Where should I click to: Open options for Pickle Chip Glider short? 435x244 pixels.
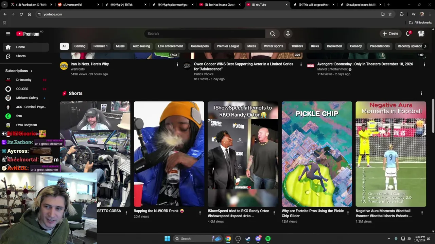[x=348, y=212]
